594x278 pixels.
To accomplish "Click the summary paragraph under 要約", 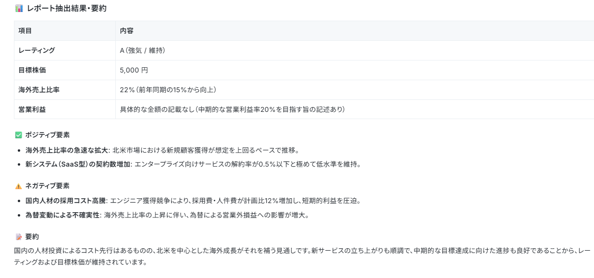I will coord(302,256).
